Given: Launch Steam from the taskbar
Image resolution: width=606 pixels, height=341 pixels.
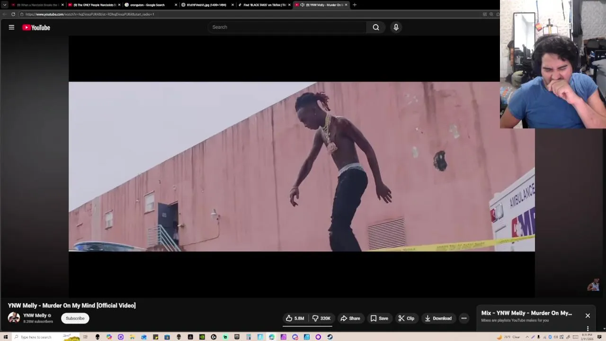Looking at the screenshot, I should [x=330, y=337].
